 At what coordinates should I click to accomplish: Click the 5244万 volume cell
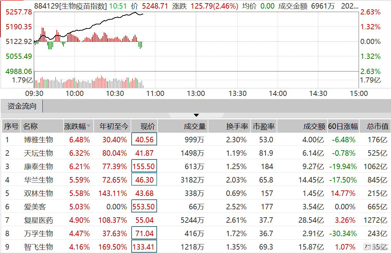[192, 220]
